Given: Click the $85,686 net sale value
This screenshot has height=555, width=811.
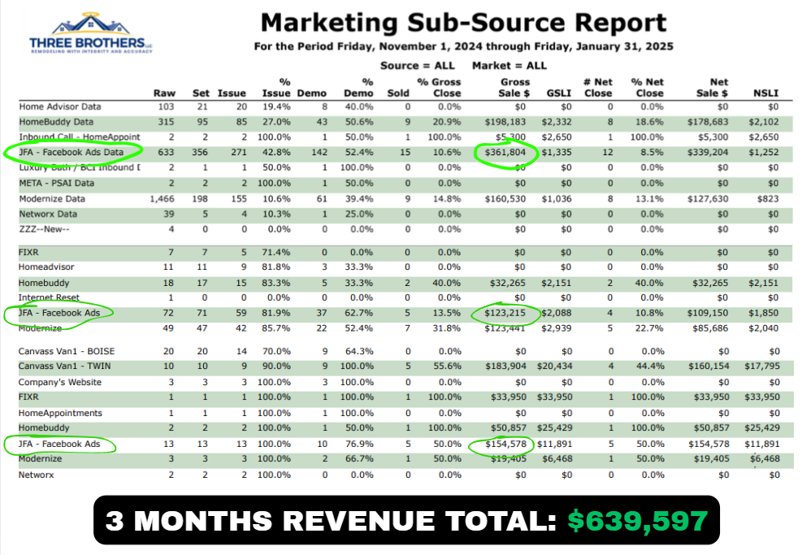Looking at the screenshot, I should click(710, 328).
